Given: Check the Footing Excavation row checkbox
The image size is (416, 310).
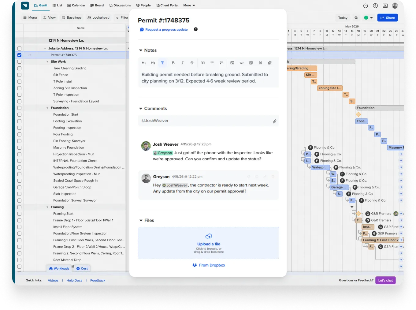Looking at the screenshot, I should [19, 121].
